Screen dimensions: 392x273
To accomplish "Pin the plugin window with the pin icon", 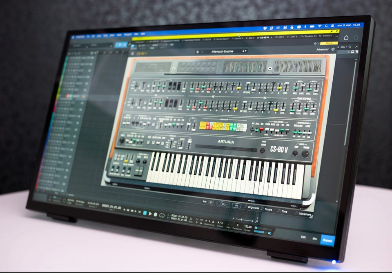I will 332,31.
